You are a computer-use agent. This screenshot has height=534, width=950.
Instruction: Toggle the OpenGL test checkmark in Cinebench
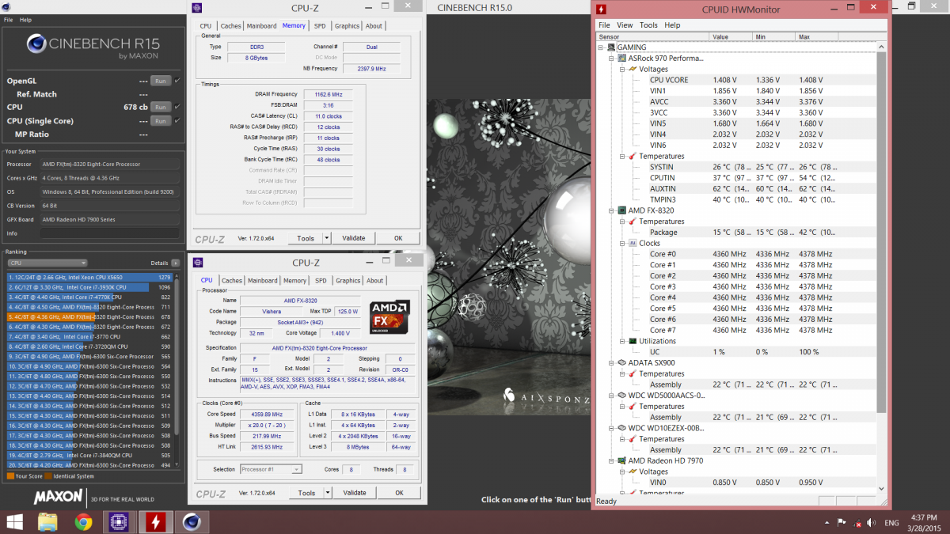[x=177, y=81]
